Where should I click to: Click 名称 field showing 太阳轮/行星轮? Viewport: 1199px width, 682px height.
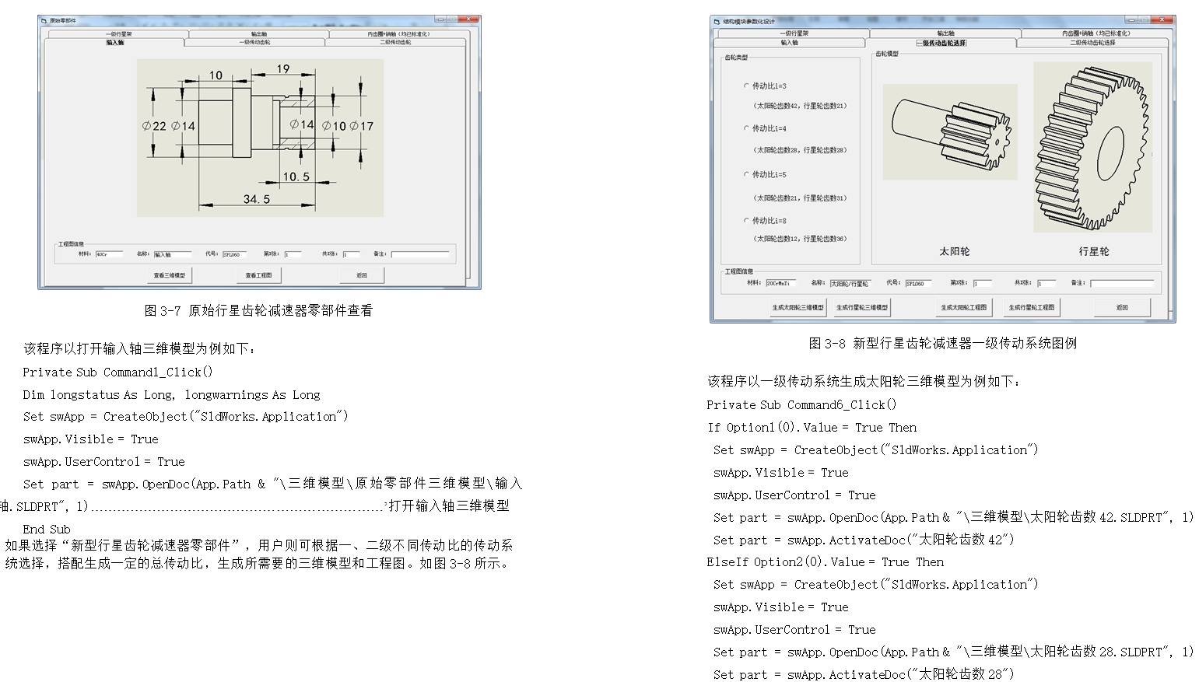coord(850,284)
